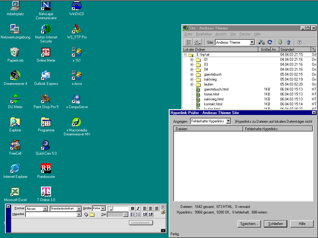Click the Quick Tag Editor pencil icon
Screen dimensions: 318x238
(x=163, y=212)
